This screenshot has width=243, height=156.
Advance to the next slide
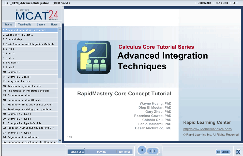tap(155, 151)
